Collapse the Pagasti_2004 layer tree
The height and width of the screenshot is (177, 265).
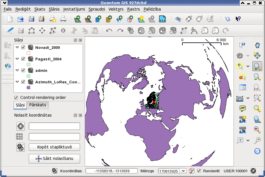click(x=17, y=59)
